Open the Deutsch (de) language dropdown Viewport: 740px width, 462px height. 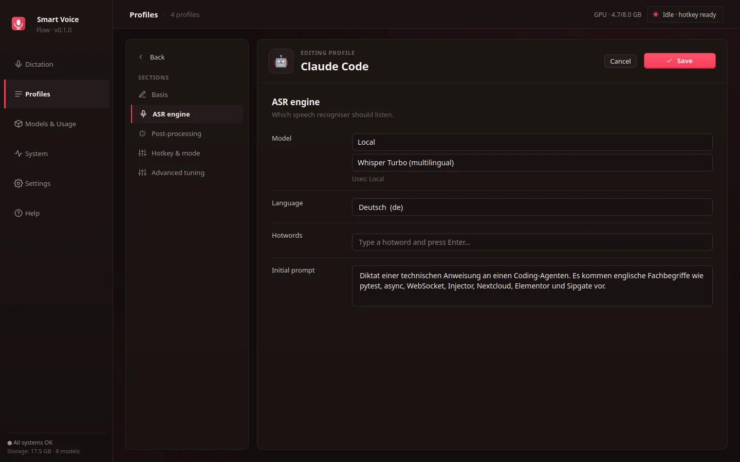[532, 207]
